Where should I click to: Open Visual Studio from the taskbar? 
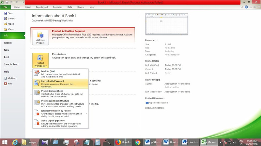[x=45, y=142]
